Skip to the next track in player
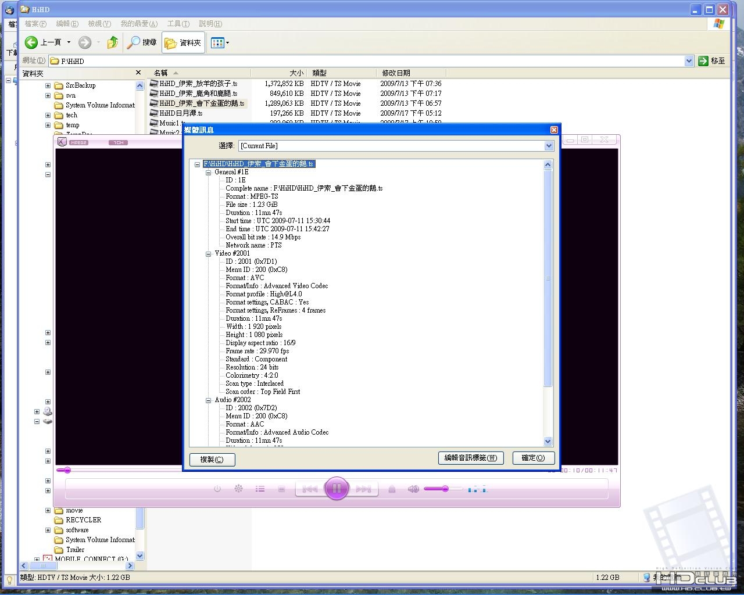 click(364, 489)
